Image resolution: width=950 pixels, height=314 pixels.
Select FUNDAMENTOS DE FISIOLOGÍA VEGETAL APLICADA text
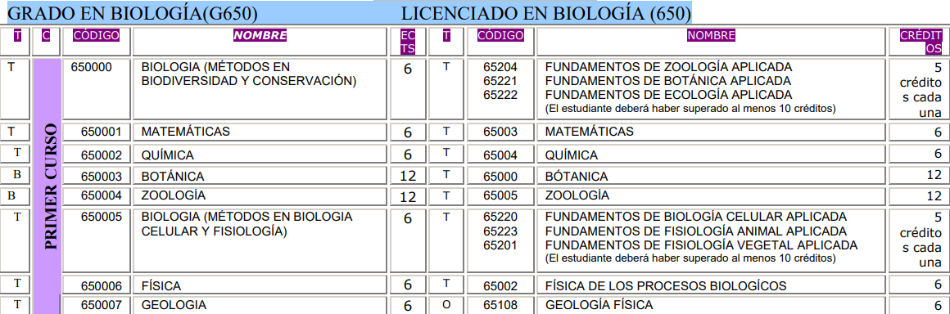[x=702, y=245]
